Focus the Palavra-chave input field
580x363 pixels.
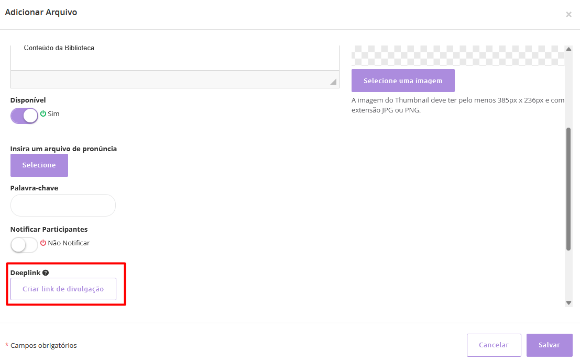[x=63, y=206]
